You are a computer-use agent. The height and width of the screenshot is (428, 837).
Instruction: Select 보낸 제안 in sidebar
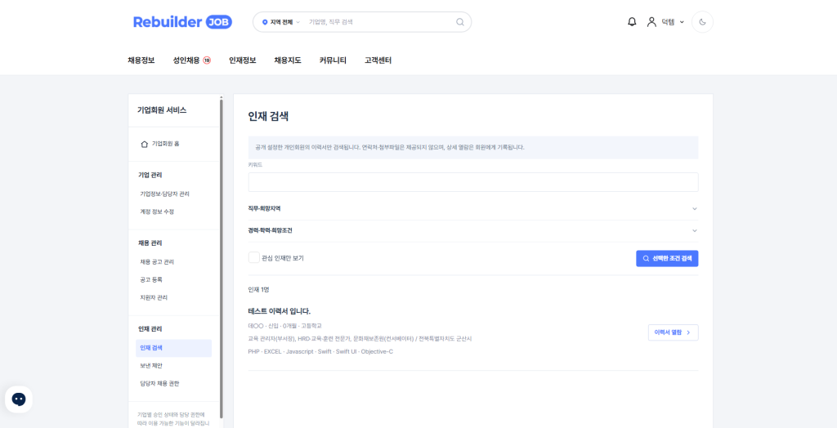click(151, 366)
